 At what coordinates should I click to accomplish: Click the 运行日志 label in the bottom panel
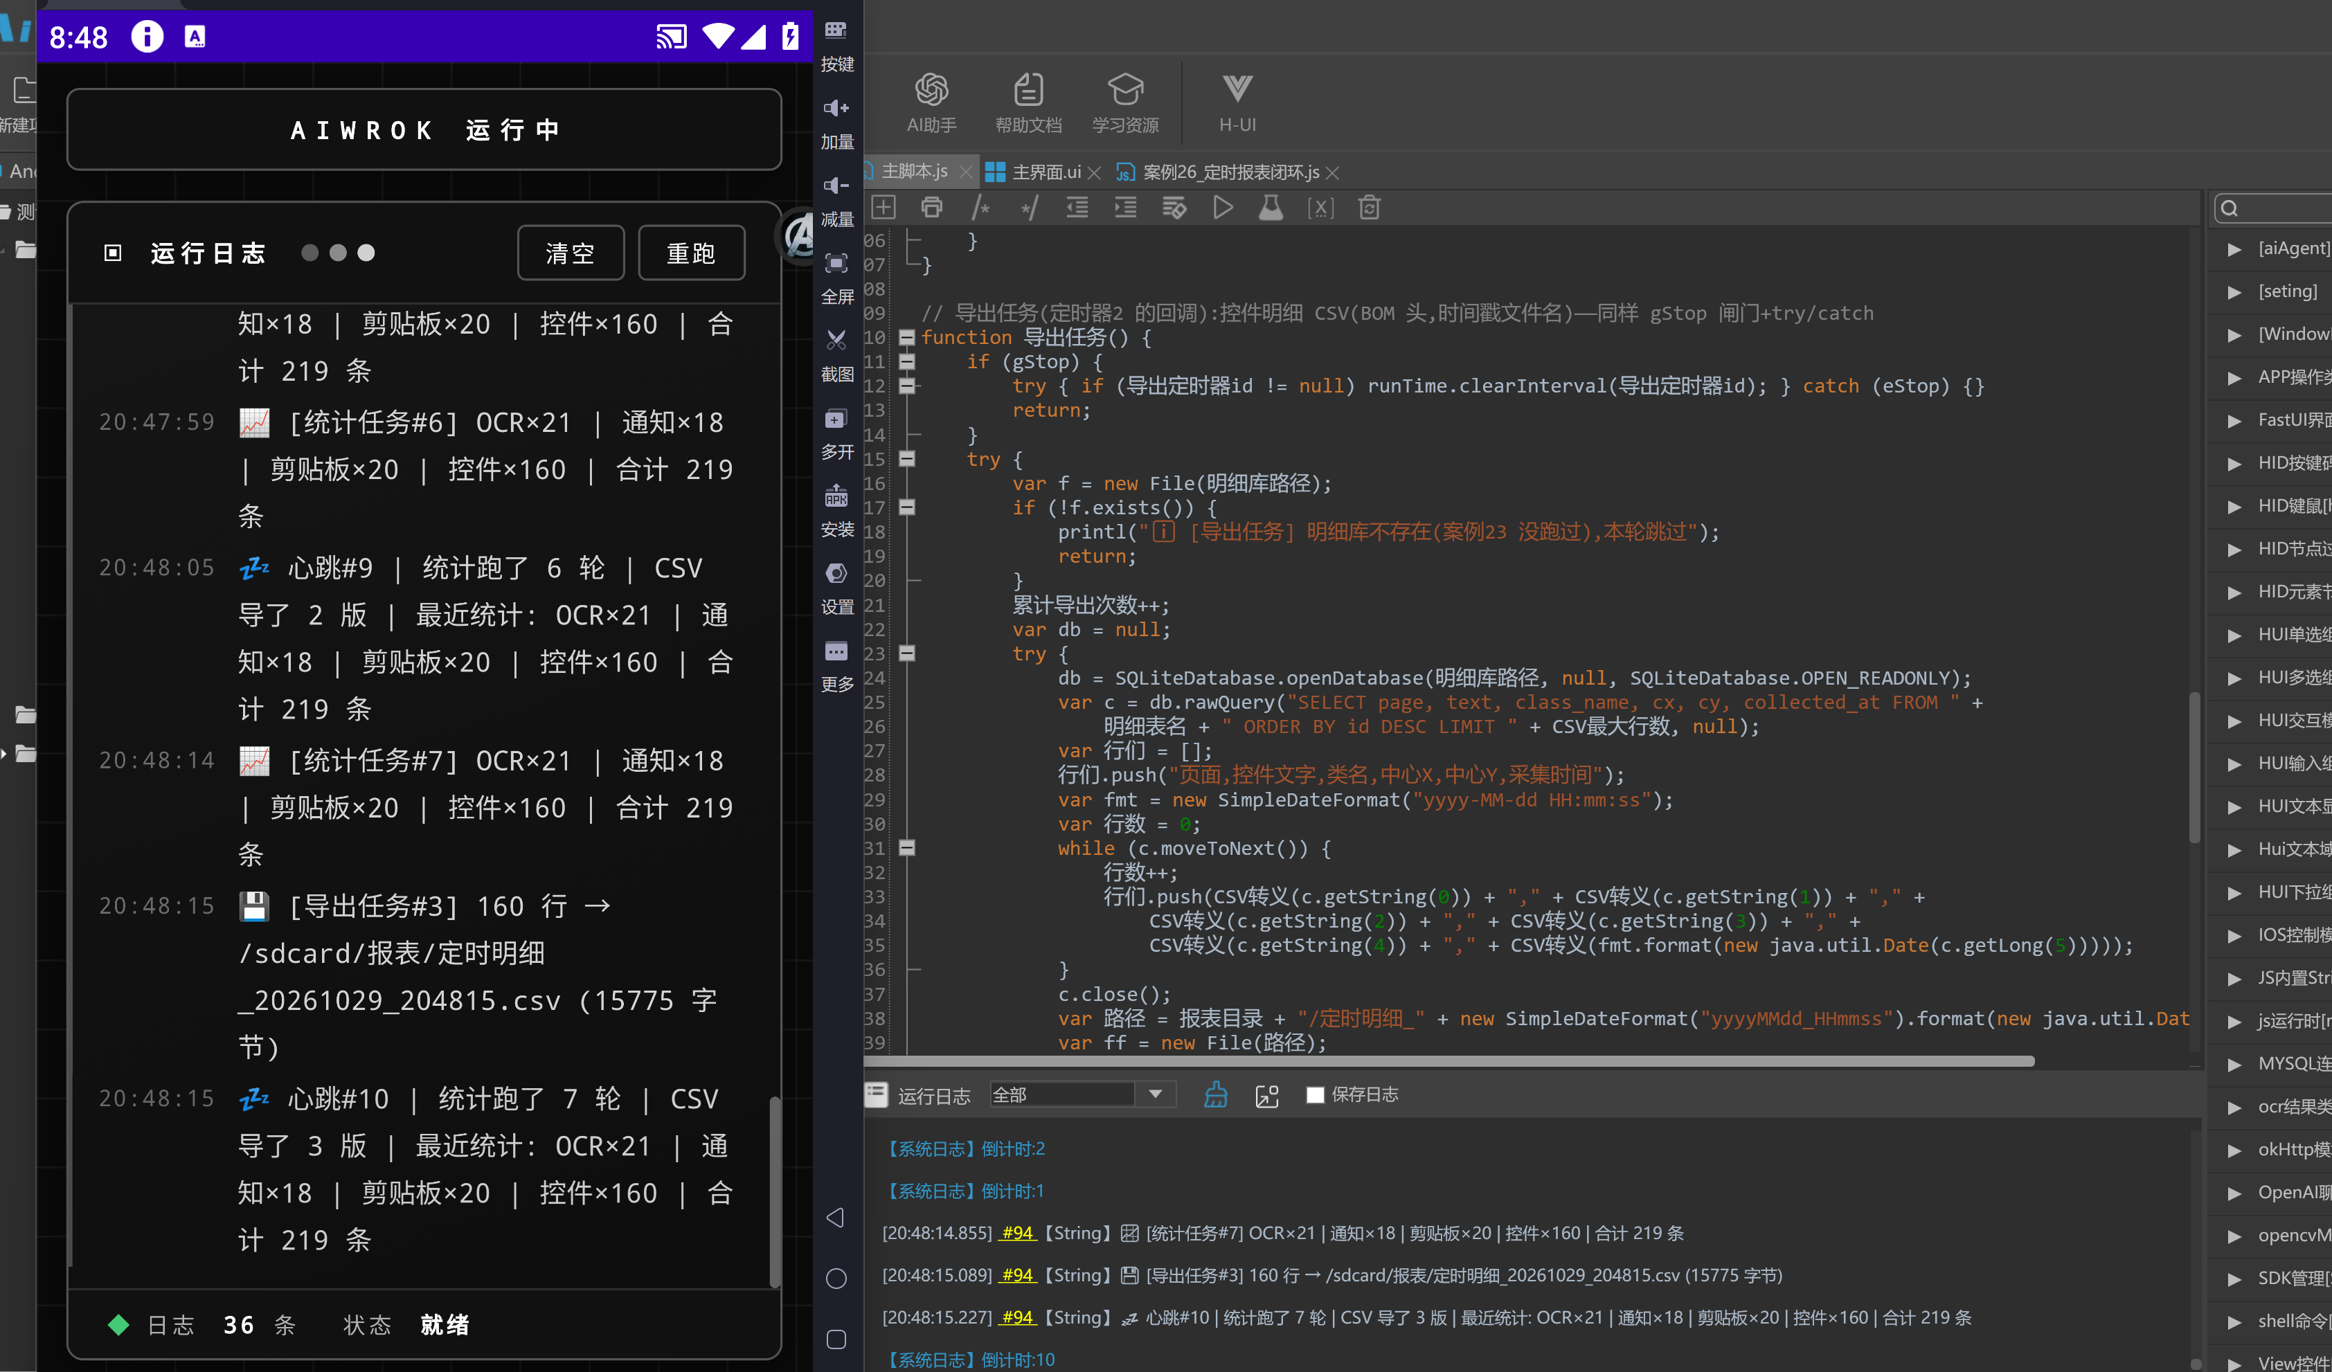coord(934,1095)
